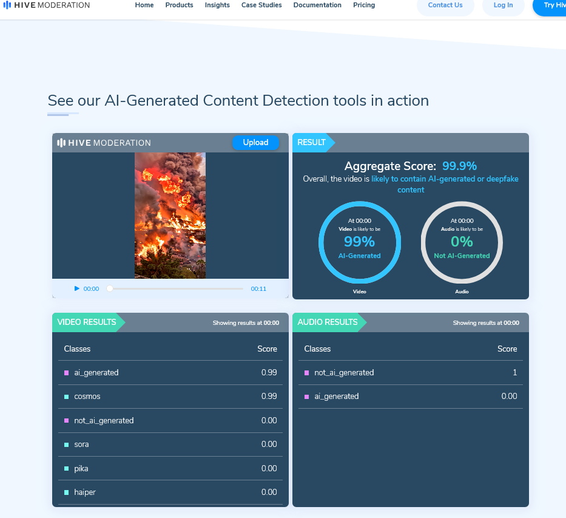This screenshot has height=518, width=566.
Task: Open Case Studies in navigation
Action: [261, 5]
